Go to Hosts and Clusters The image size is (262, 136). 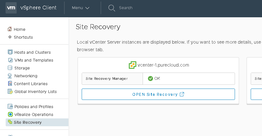33,52
